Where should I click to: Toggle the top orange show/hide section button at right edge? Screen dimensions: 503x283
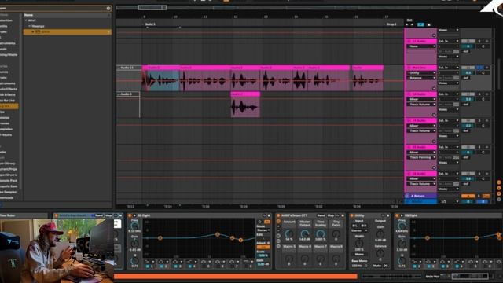point(499,182)
